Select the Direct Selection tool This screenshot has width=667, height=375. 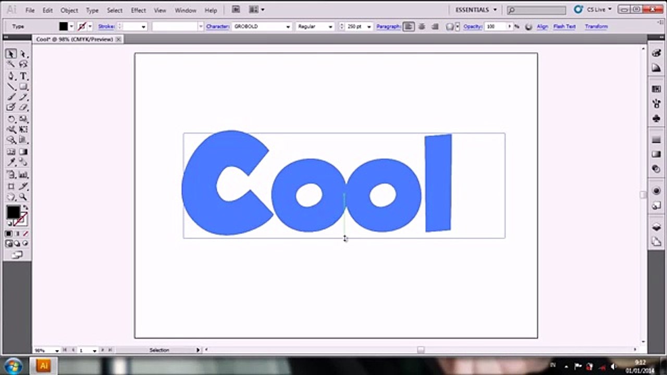coord(23,54)
